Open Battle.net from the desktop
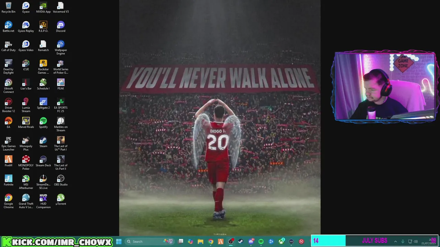Viewport: 440px width, 247px height. click(9, 27)
